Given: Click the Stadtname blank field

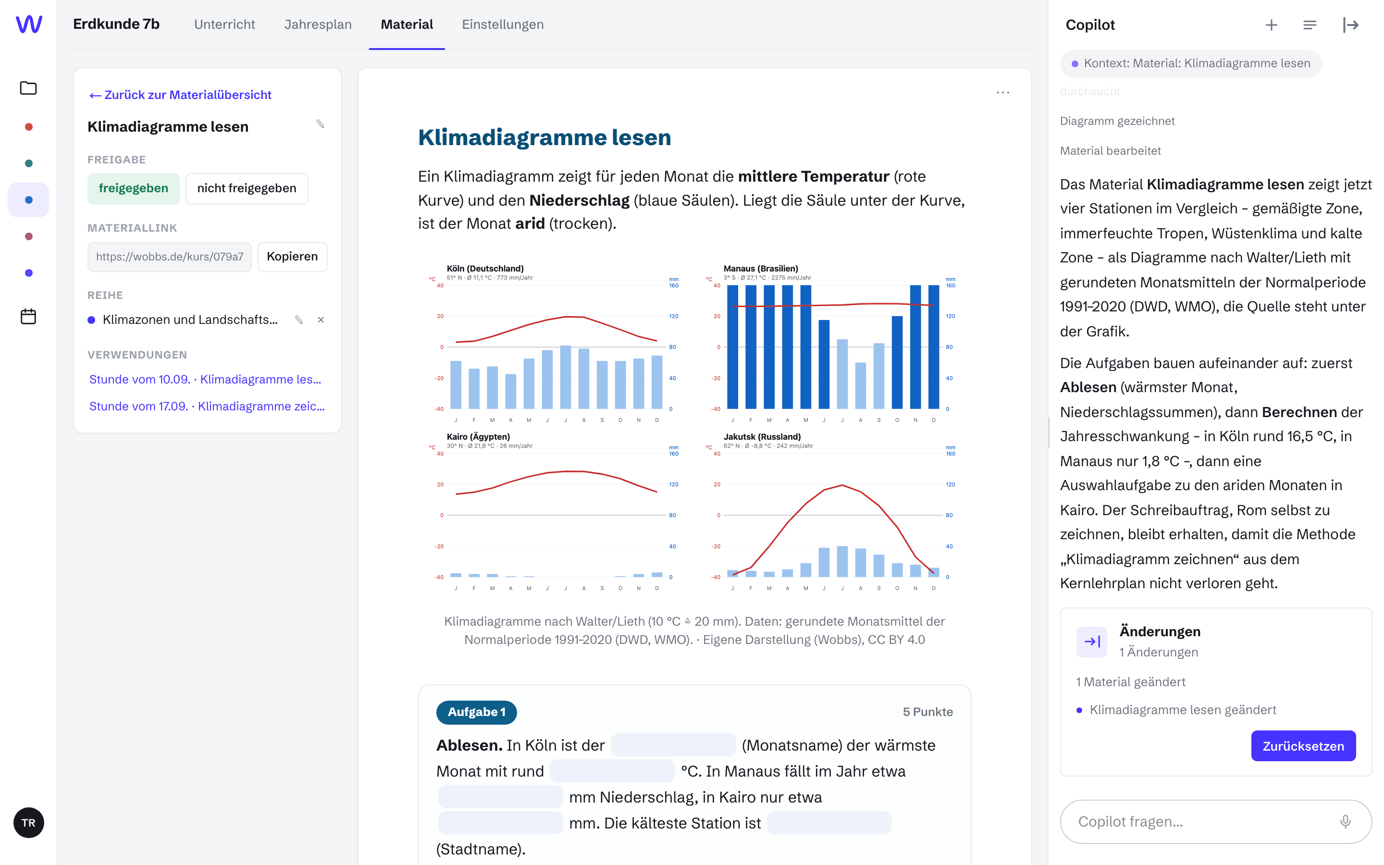Looking at the screenshot, I should (x=828, y=823).
